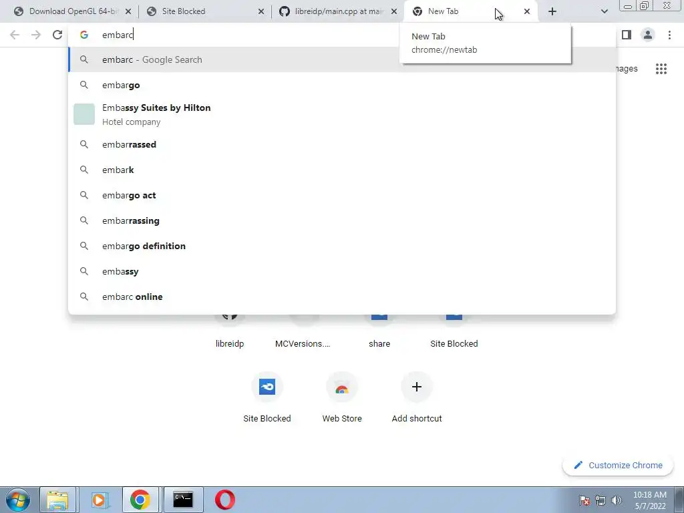Choose embargo definition suggestion
Viewport: 684px width, 513px height.
click(x=342, y=246)
